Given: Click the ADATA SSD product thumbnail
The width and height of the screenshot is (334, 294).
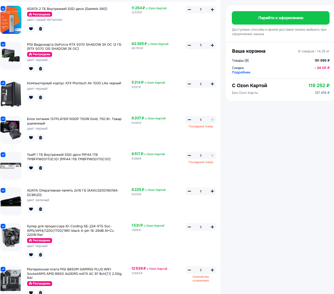Looking at the screenshot, I should [11, 20].
